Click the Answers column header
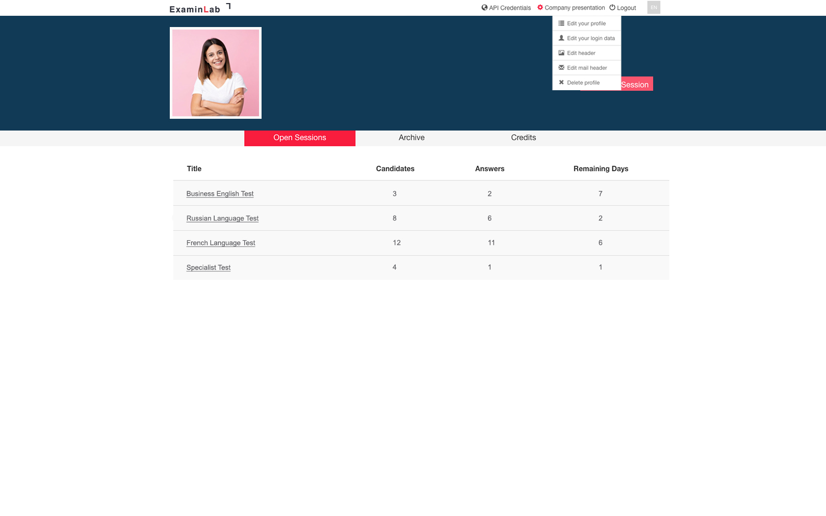826x516 pixels. pyautogui.click(x=489, y=169)
